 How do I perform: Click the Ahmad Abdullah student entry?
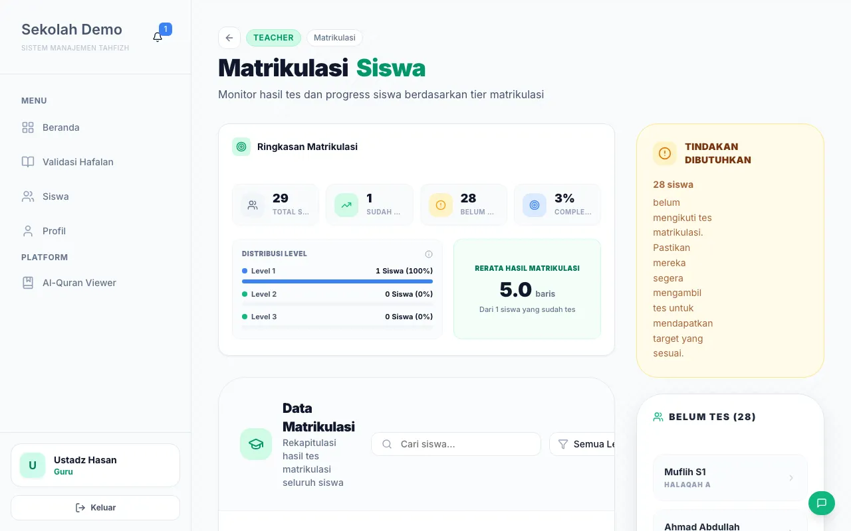(x=730, y=521)
